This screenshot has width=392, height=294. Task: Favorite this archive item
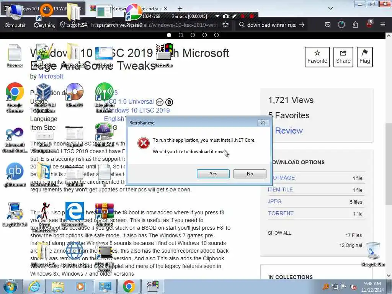[317, 57]
